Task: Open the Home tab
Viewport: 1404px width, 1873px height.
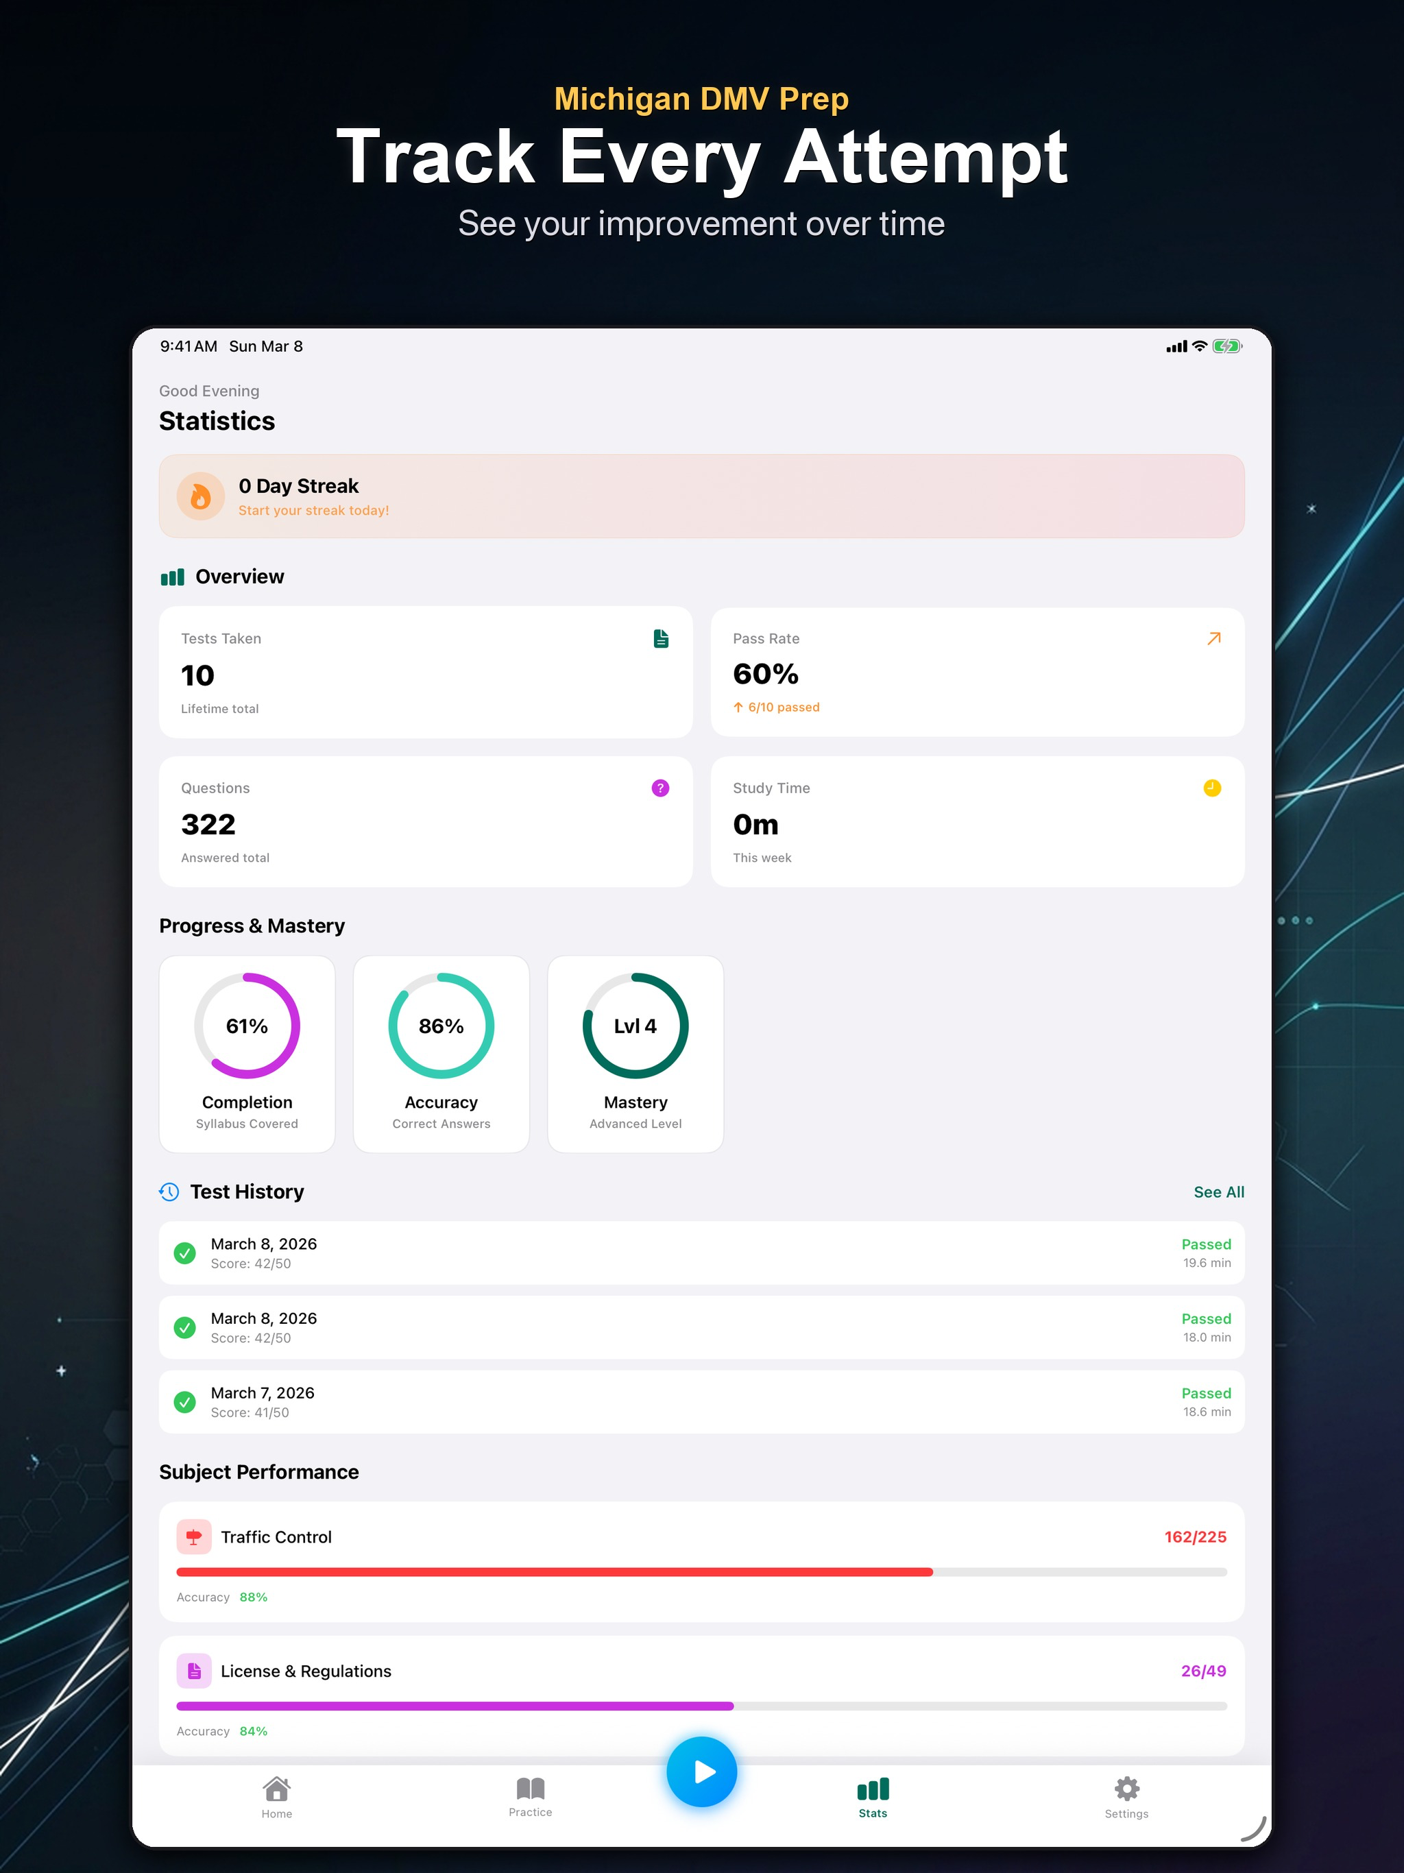Action: pyautogui.click(x=277, y=1798)
